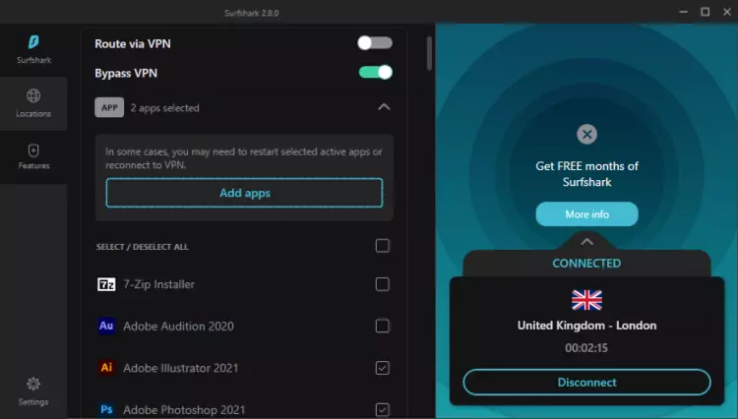Open the Features shield icon

(33, 150)
